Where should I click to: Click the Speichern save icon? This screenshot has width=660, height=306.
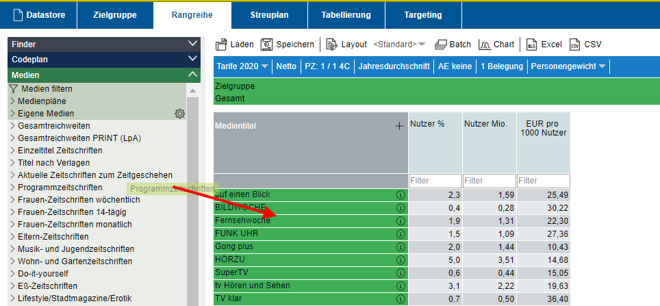pyautogui.click(x=266, y=44)
